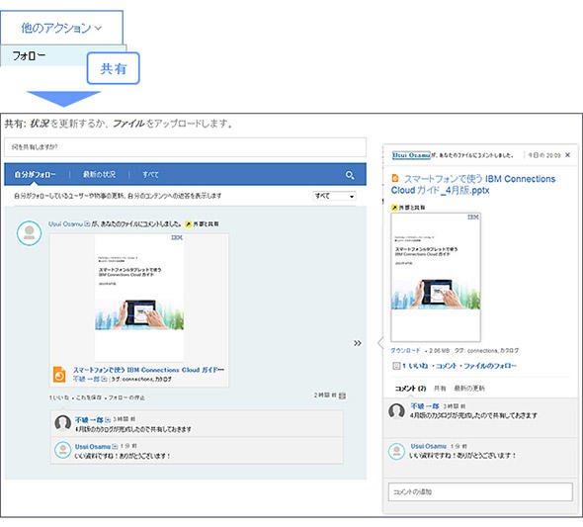Viewport: 583px width, 527px height.
Task: Open the presentation thumbnail in feed
Action: click(139, 298)
